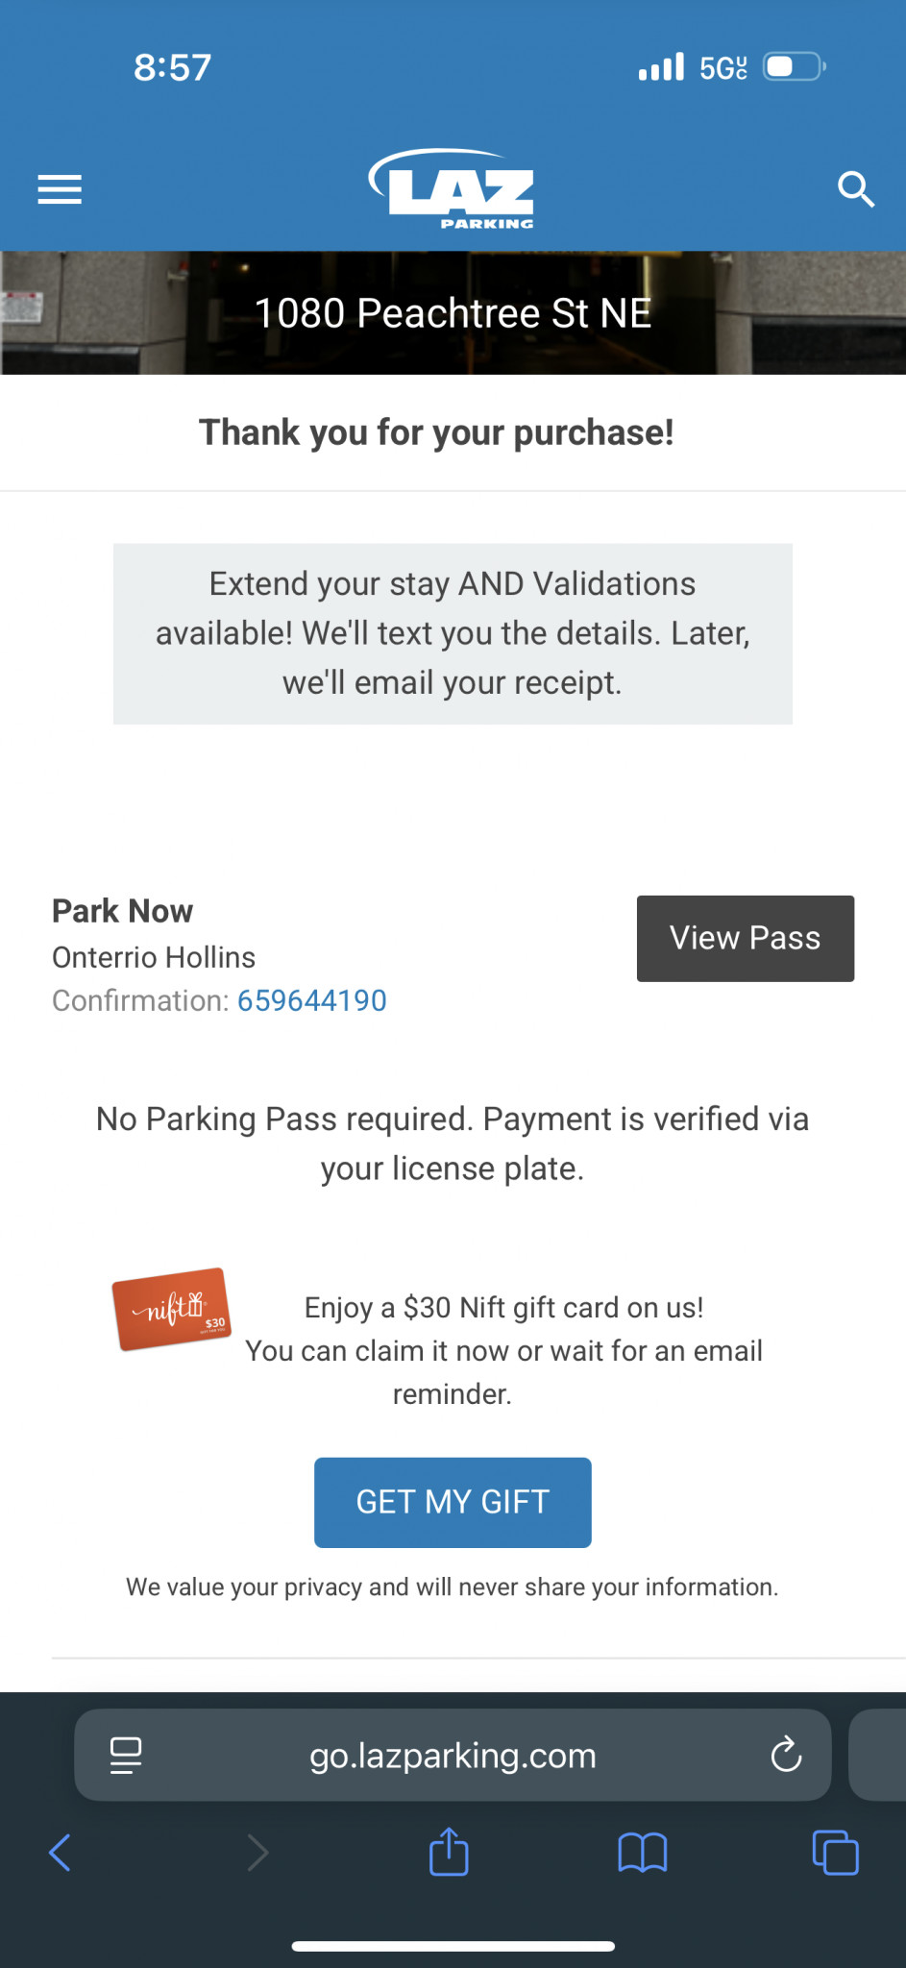The height and width of the screenshot is (1968, 906).
Task: Tap the go.lazparking.com address bar
Action: tap(453, 1755)
